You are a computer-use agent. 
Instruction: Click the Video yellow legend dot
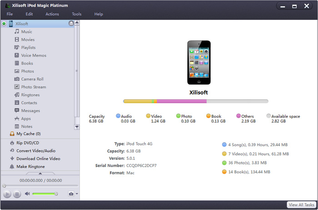coord(148,116)
